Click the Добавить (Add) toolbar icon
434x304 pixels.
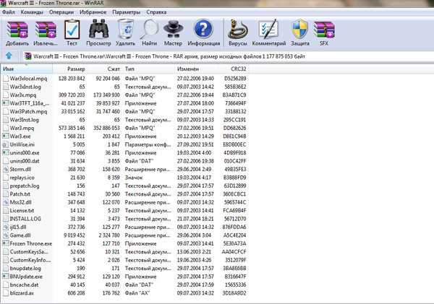[17, 30]
